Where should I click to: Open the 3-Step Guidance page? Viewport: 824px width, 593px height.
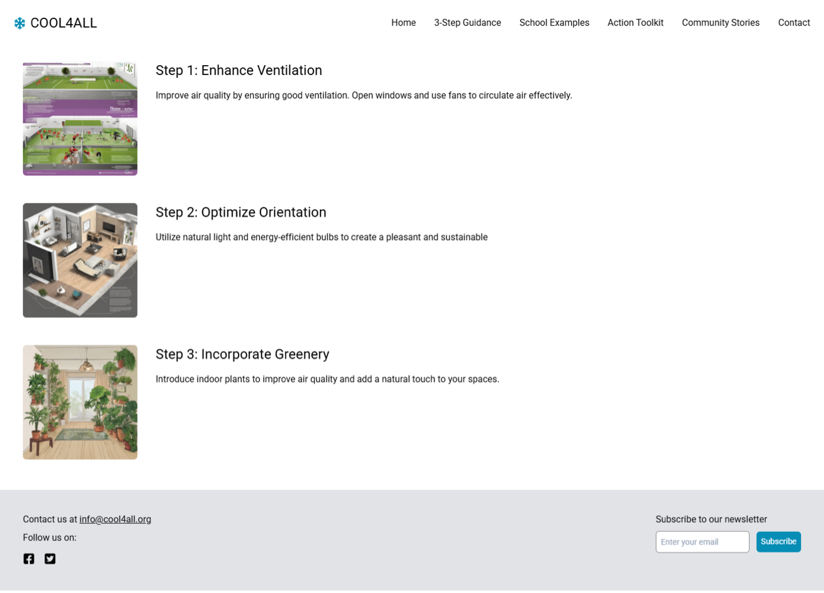467,23
